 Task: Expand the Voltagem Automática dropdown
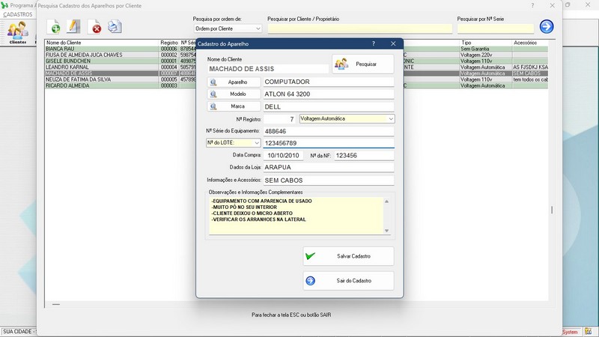coord(390,118)
